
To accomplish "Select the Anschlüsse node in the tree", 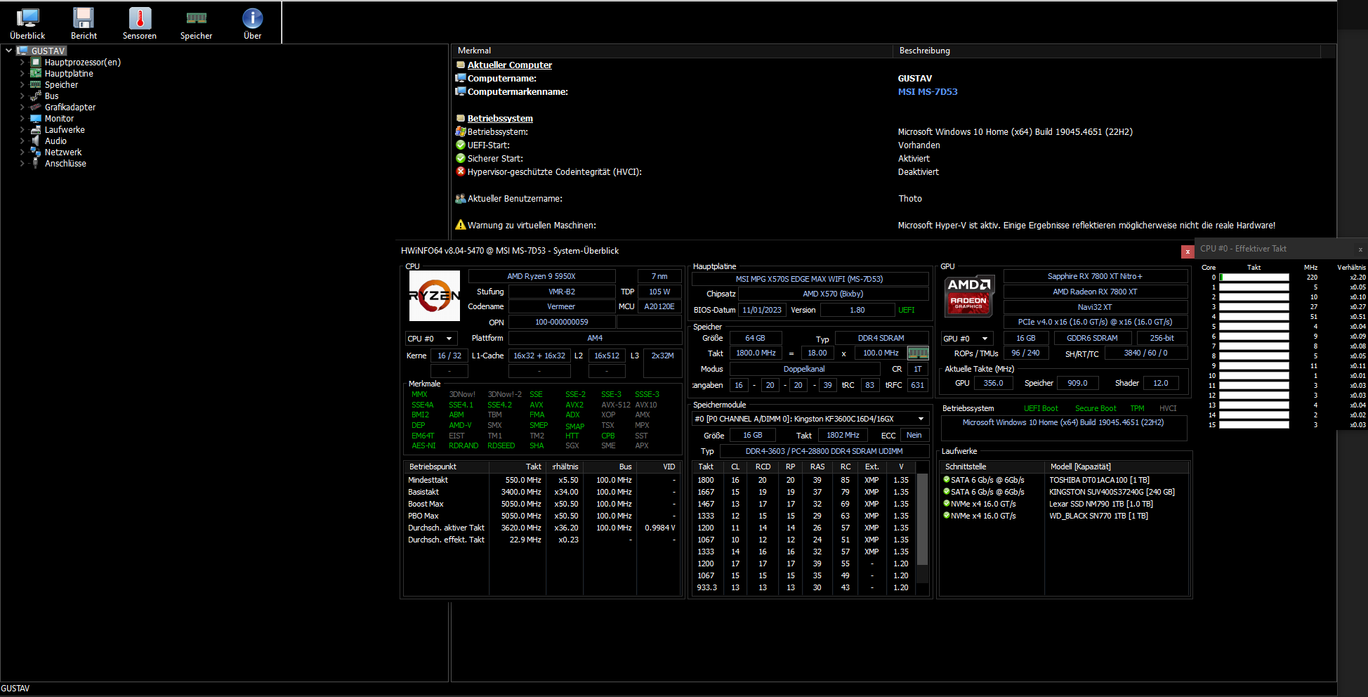I will tap(65, 164).
